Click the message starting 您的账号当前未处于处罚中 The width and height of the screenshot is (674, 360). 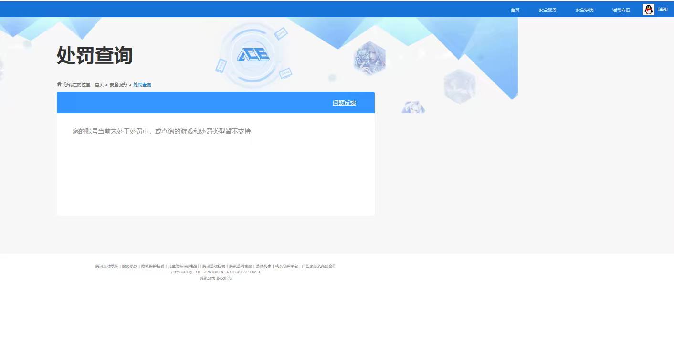point(161,131)
